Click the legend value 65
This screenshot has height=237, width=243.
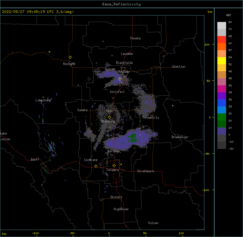coord(230,36)
